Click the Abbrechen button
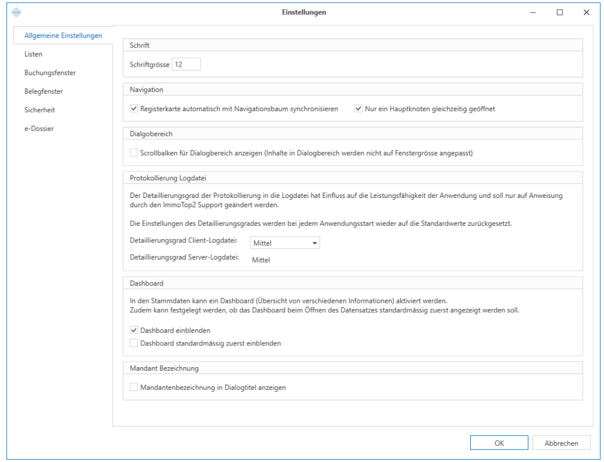 click(x=561, y=443)
